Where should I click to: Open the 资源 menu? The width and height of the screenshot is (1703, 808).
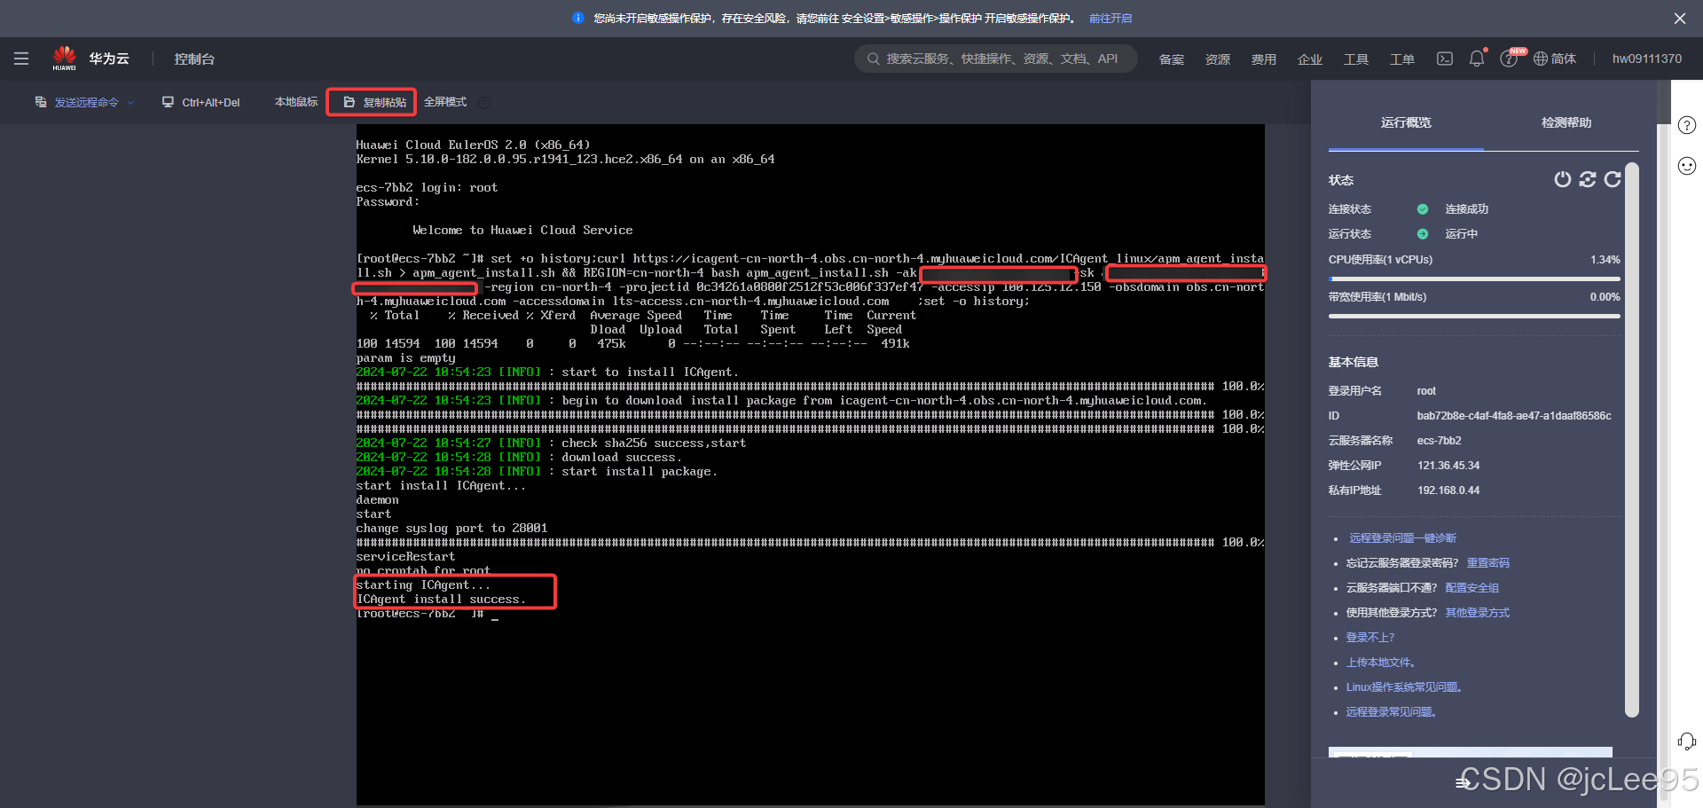[x=1218, y=59]
